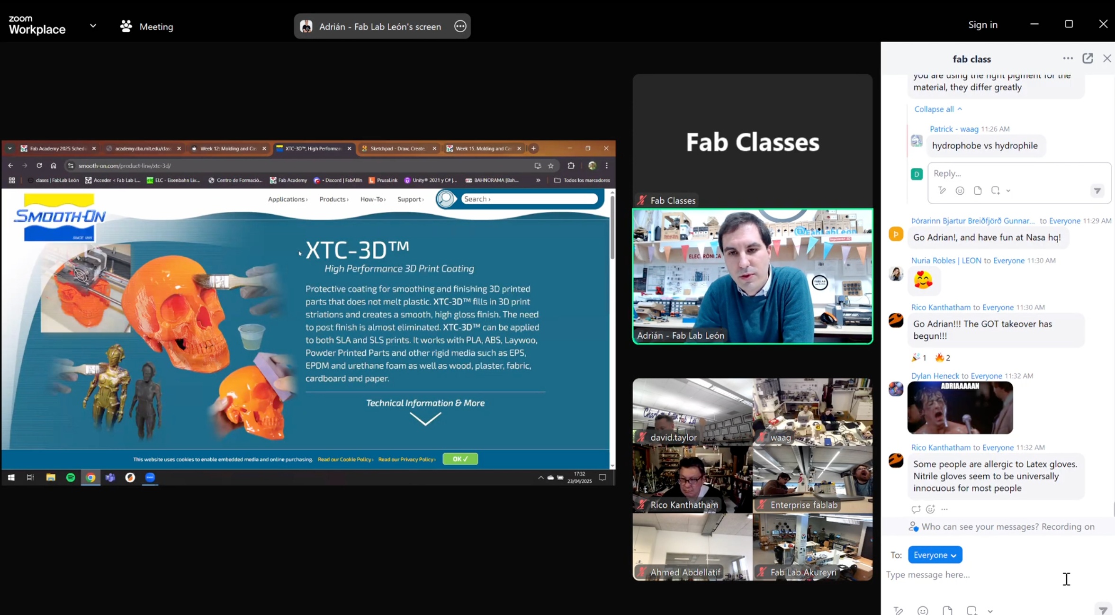Expand Technical Information & More chevron
The image size is (1115, 615).
click(x=425, y=419)
